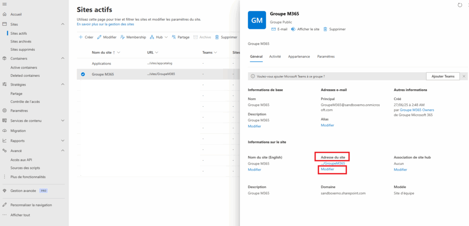469x226 pixels.
Task: Expand the Services de contenu chevron
Action: (62, 121)
